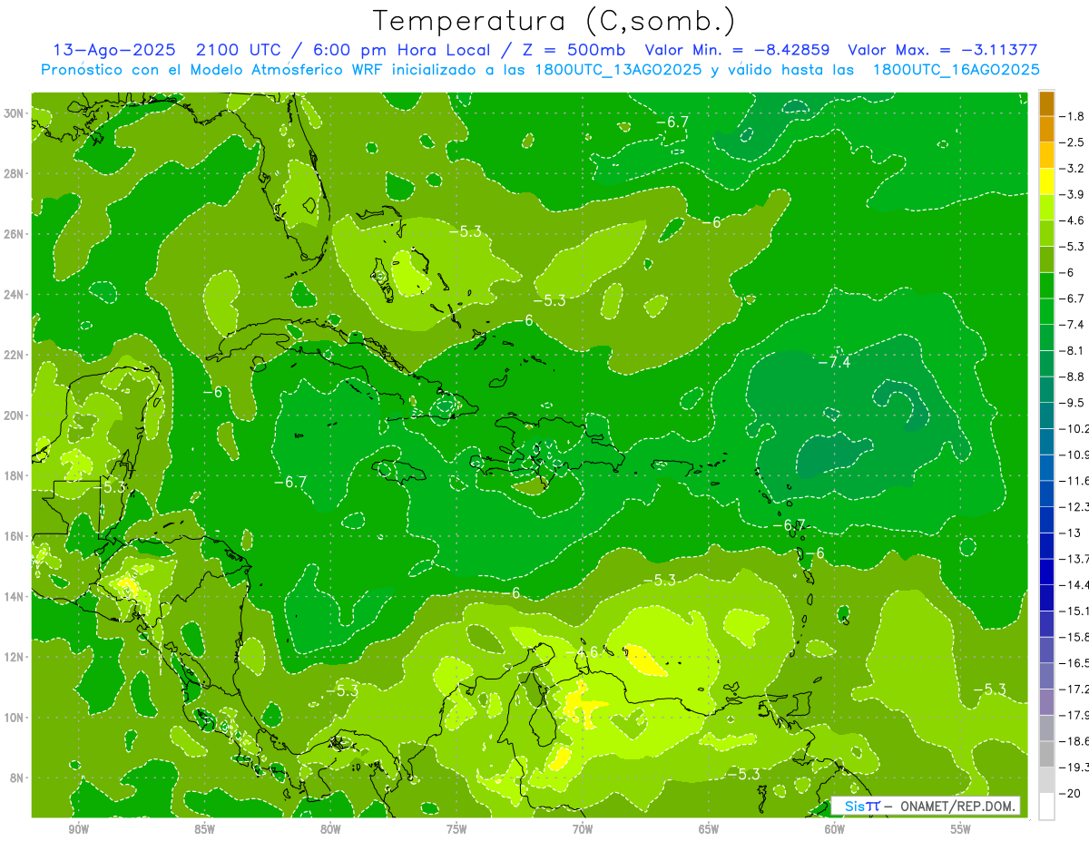
Task: Click the "8N" latitude axis label
Action: click(x=17, y=777)
